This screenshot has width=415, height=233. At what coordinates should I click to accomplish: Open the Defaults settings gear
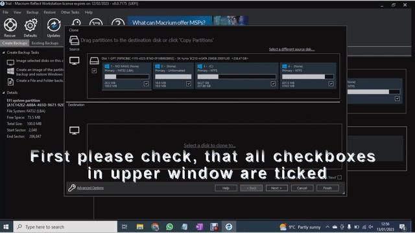[30, 27]
